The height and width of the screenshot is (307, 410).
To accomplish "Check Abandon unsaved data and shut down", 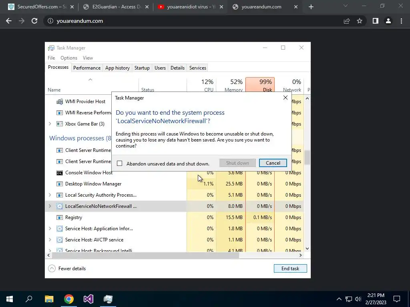I will [119, 163].
